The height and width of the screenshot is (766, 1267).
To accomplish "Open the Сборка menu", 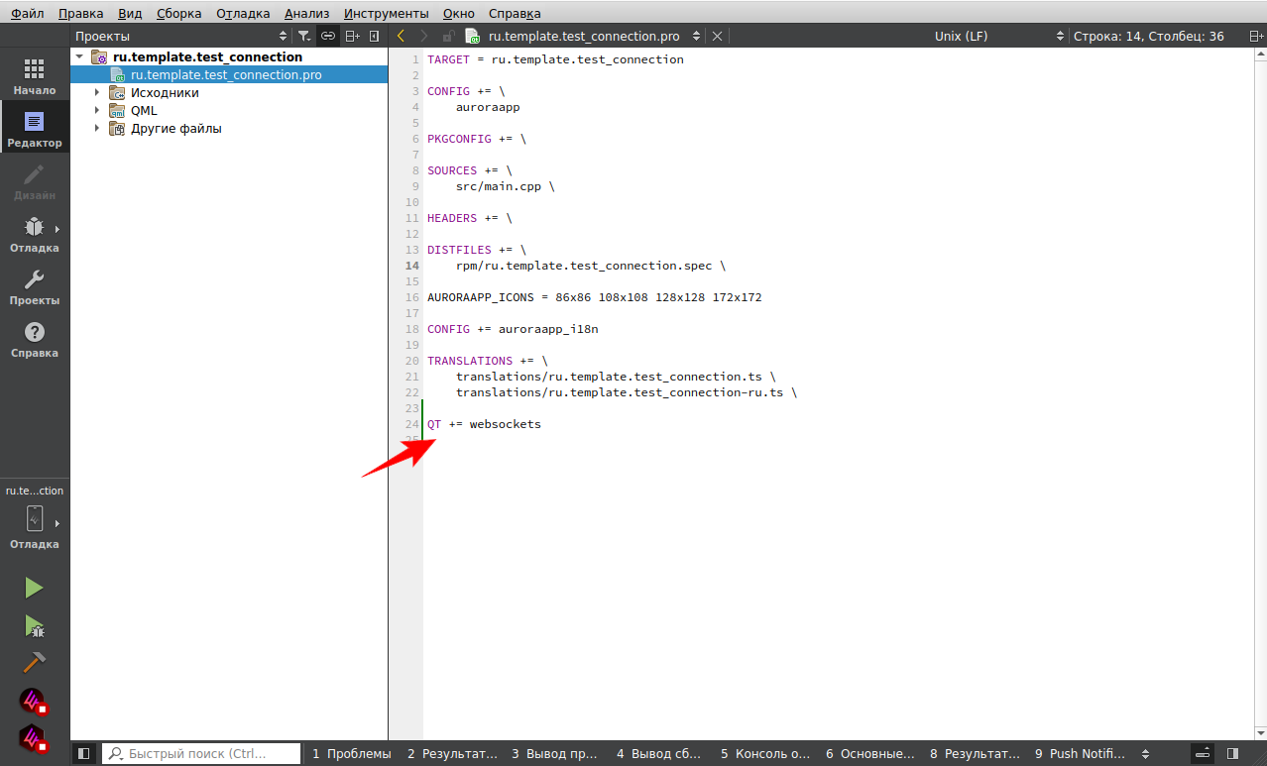I will 178,13.
